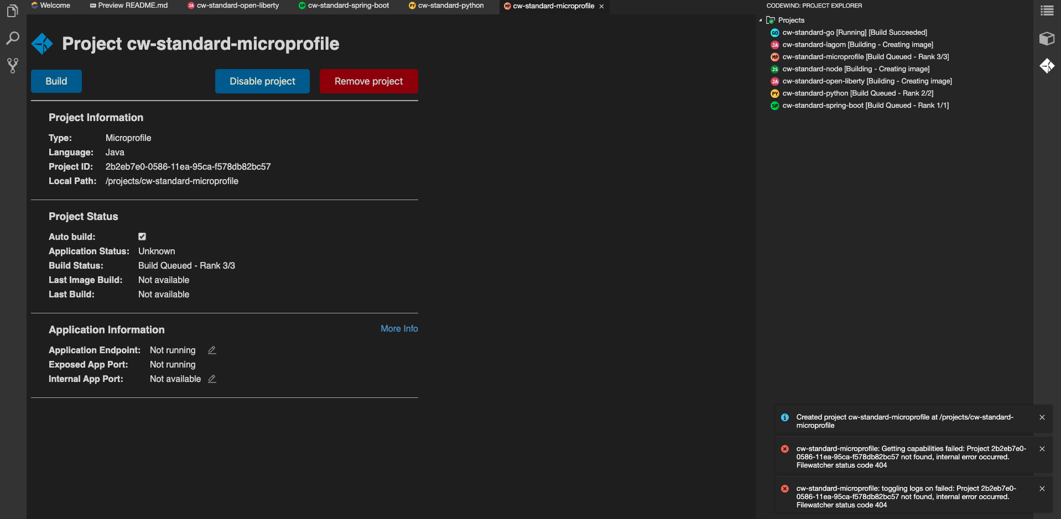This screenshot has width=1061, height=519.
Task: Click the Build button
Action: [56, 81]
